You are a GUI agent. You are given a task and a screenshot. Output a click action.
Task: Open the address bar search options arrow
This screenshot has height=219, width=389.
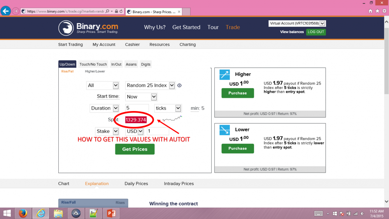click(x=112, y=11)
